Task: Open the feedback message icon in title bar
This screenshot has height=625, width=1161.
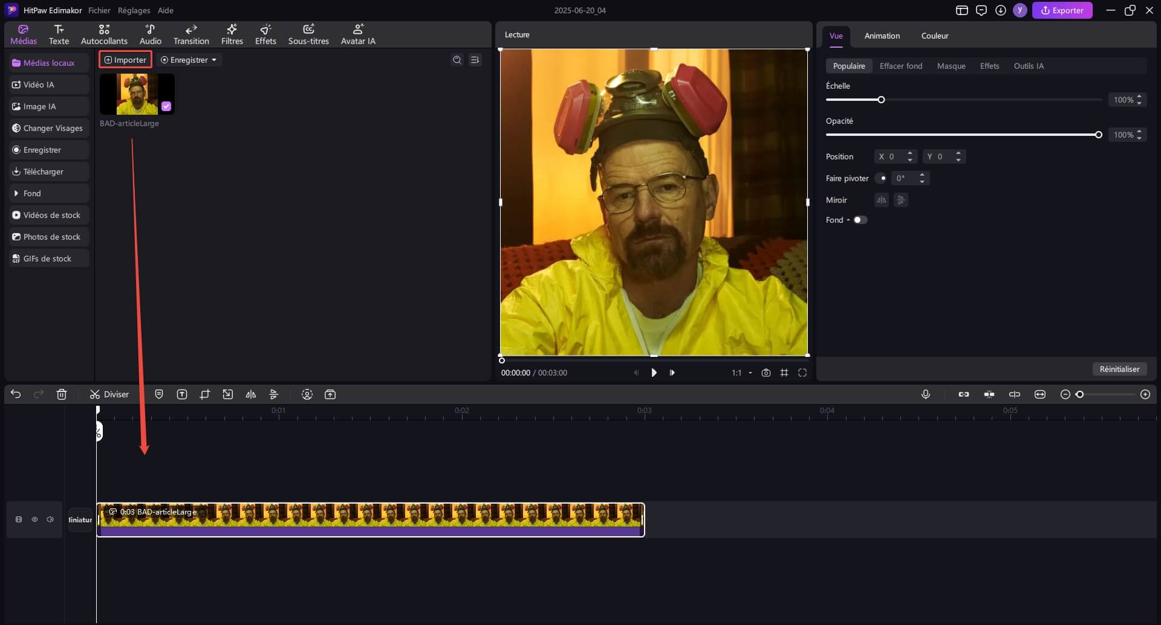Action: coord(981,10)
